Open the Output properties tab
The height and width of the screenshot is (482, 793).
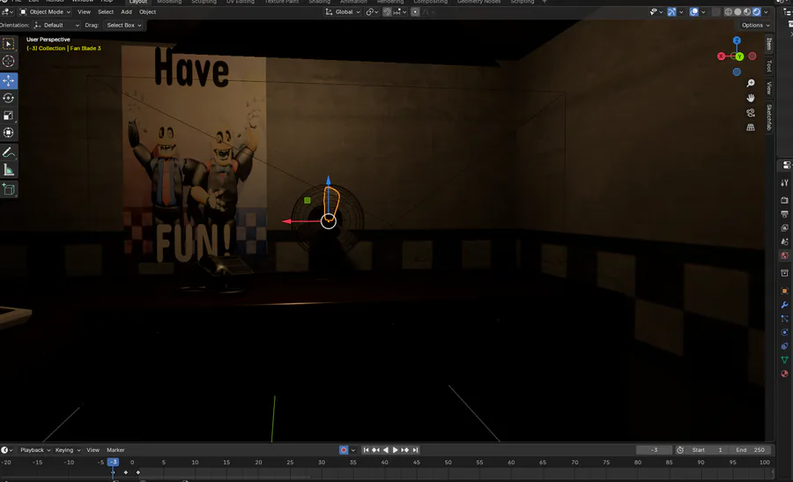tap(784, 214)
